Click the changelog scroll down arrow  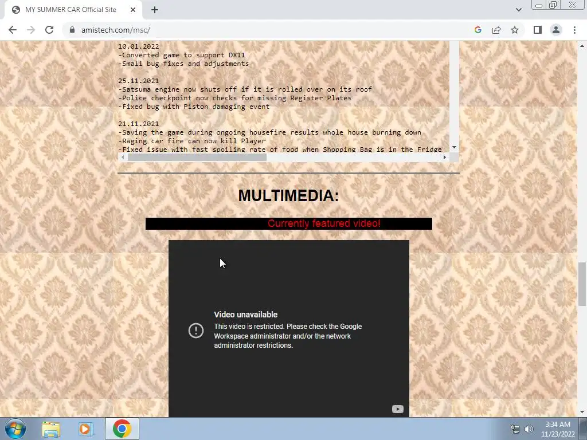(454, 147)
